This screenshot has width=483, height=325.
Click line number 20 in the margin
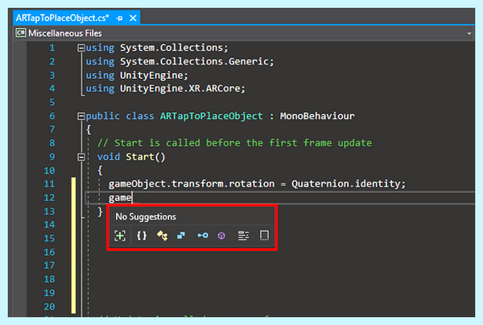click(49, 306)
